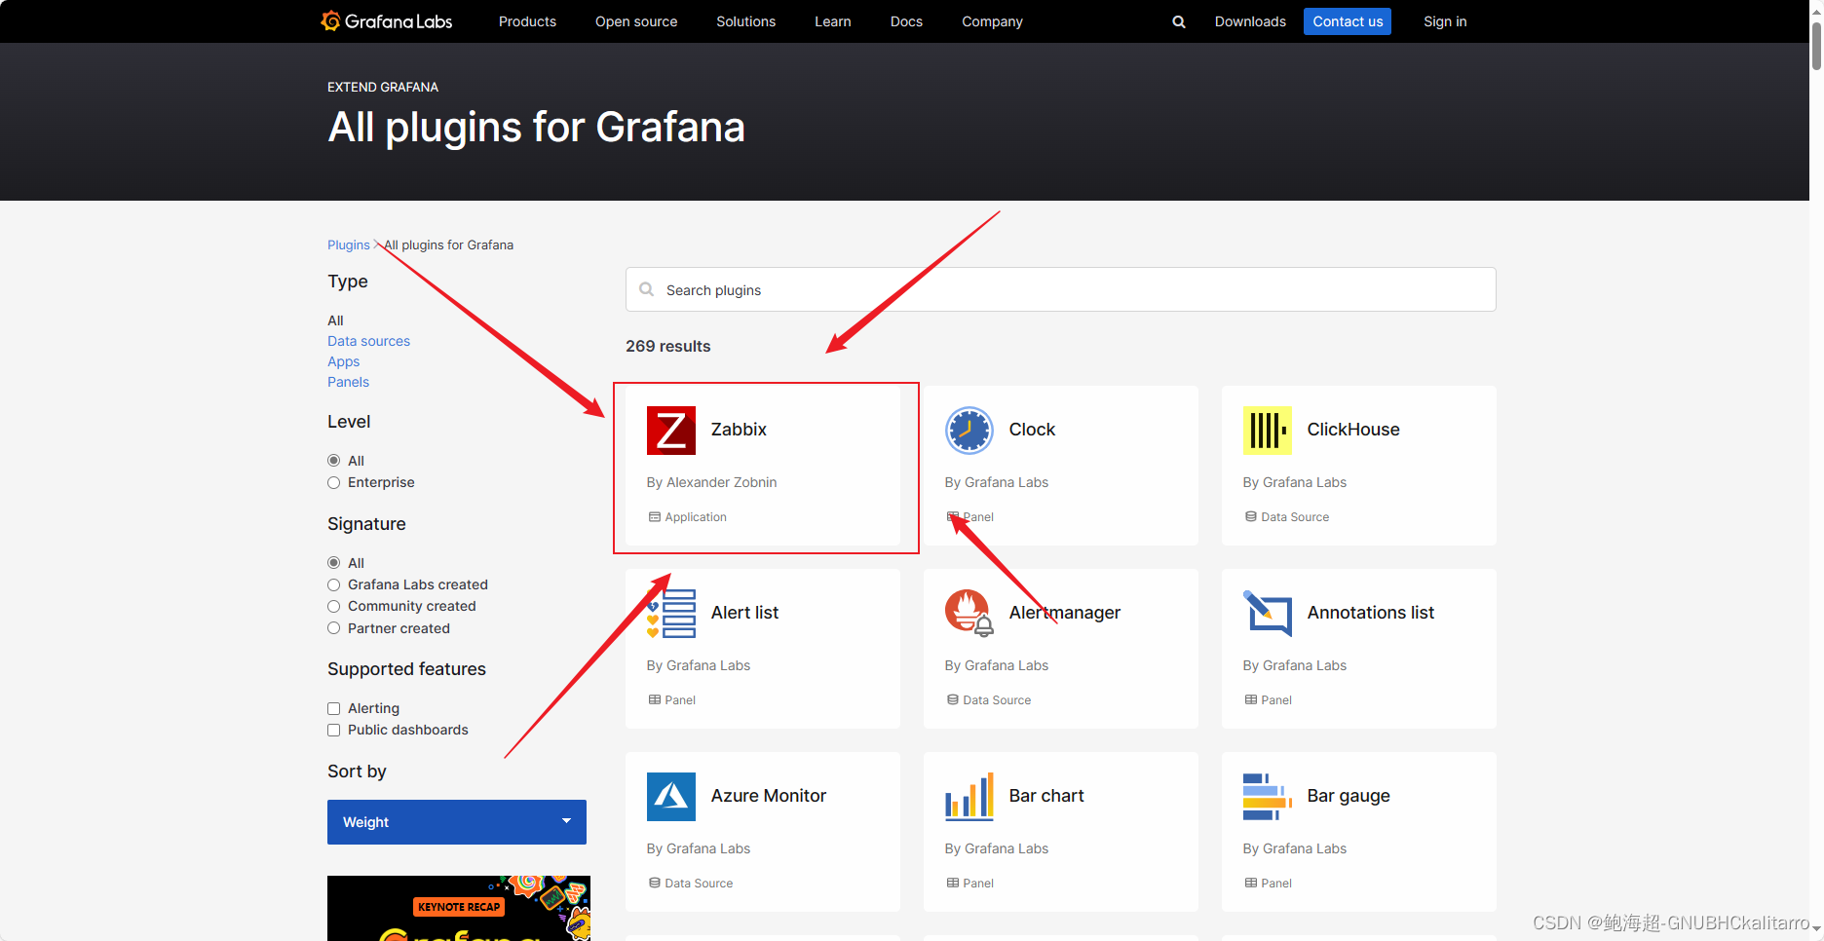1824x941 pixels.
Task: Click the Data Source icon on Alertmanager card
Action: tap(953, 700)
